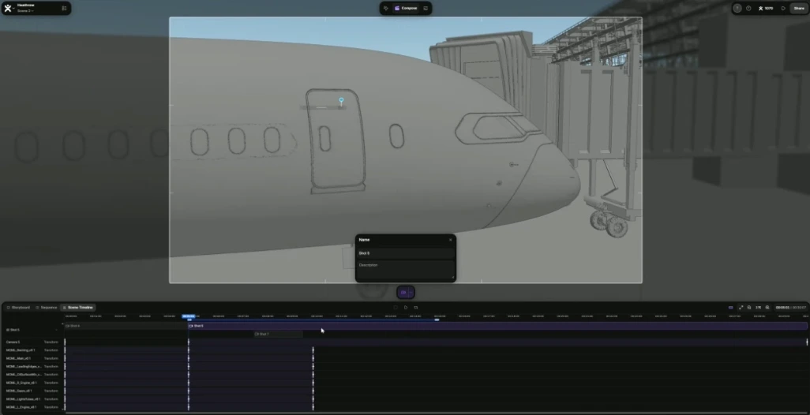This screenshot has height=415, width=810.
Task: Click the track list scroll up arrow
Action: 62,324
